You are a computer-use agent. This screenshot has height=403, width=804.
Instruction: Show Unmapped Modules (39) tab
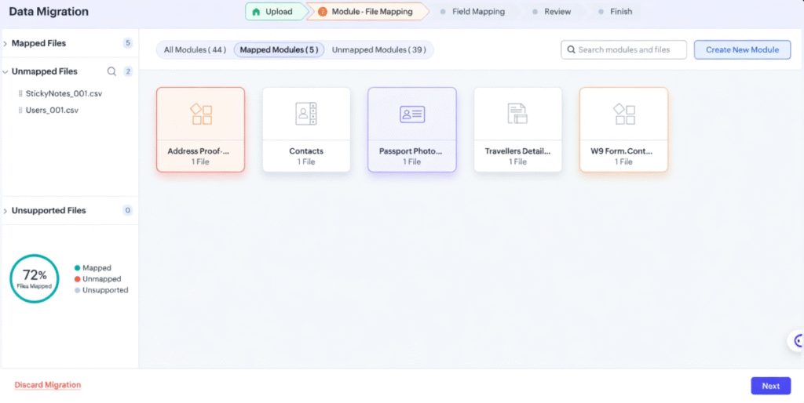point(379,49)
